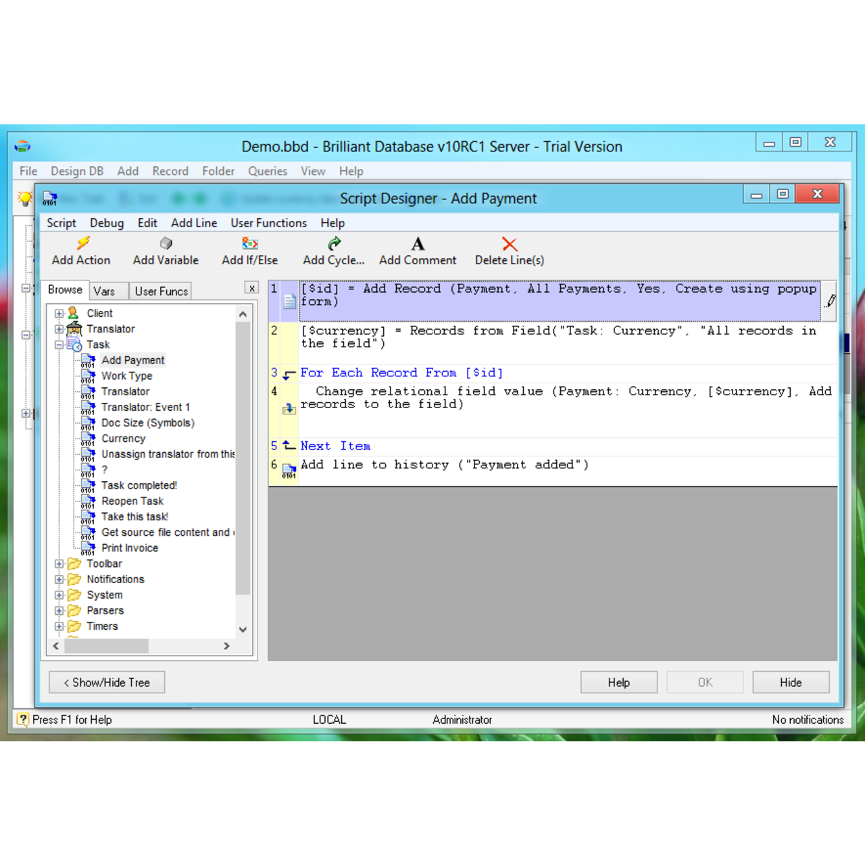Click the Brilliant Database app icon in the title bar
The width and height of the screenshot is (865, 865).
(x=22, y=146)
